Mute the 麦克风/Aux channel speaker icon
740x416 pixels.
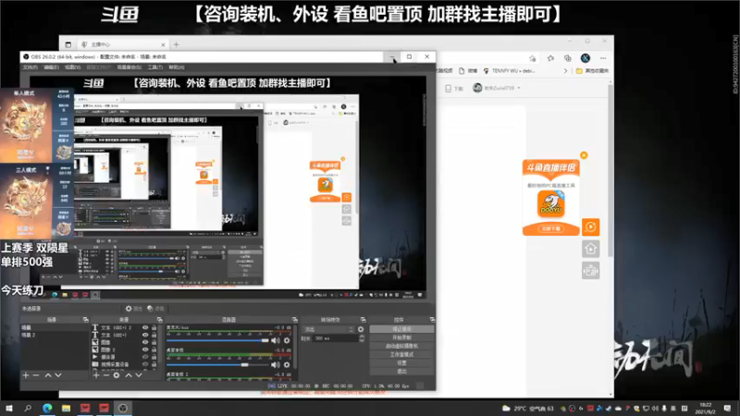[x=276, y=340]
